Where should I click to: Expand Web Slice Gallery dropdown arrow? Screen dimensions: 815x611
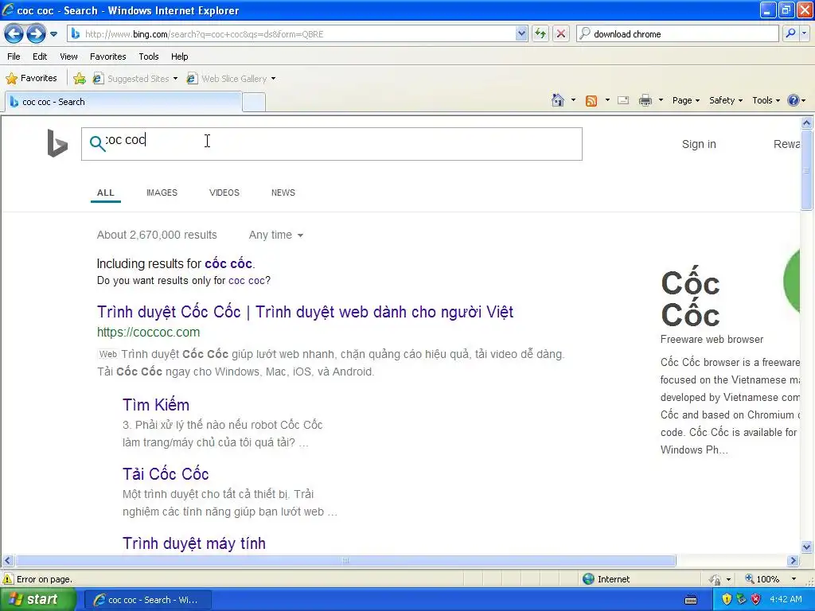(x=274, y=79)
